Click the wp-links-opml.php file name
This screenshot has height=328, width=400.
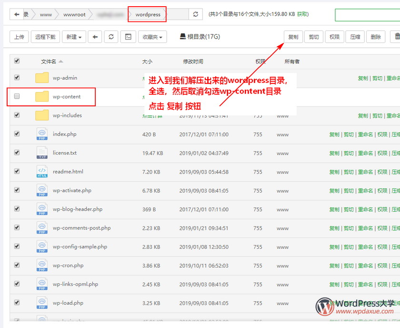tap(76, 284)
